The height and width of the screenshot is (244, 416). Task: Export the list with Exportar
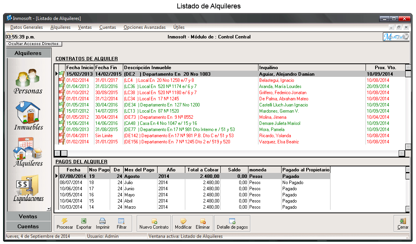(x=84, y=224)
